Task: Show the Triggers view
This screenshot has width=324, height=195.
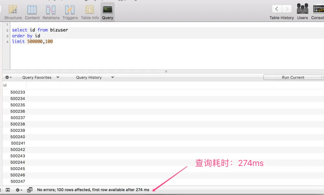Action: 70,12
